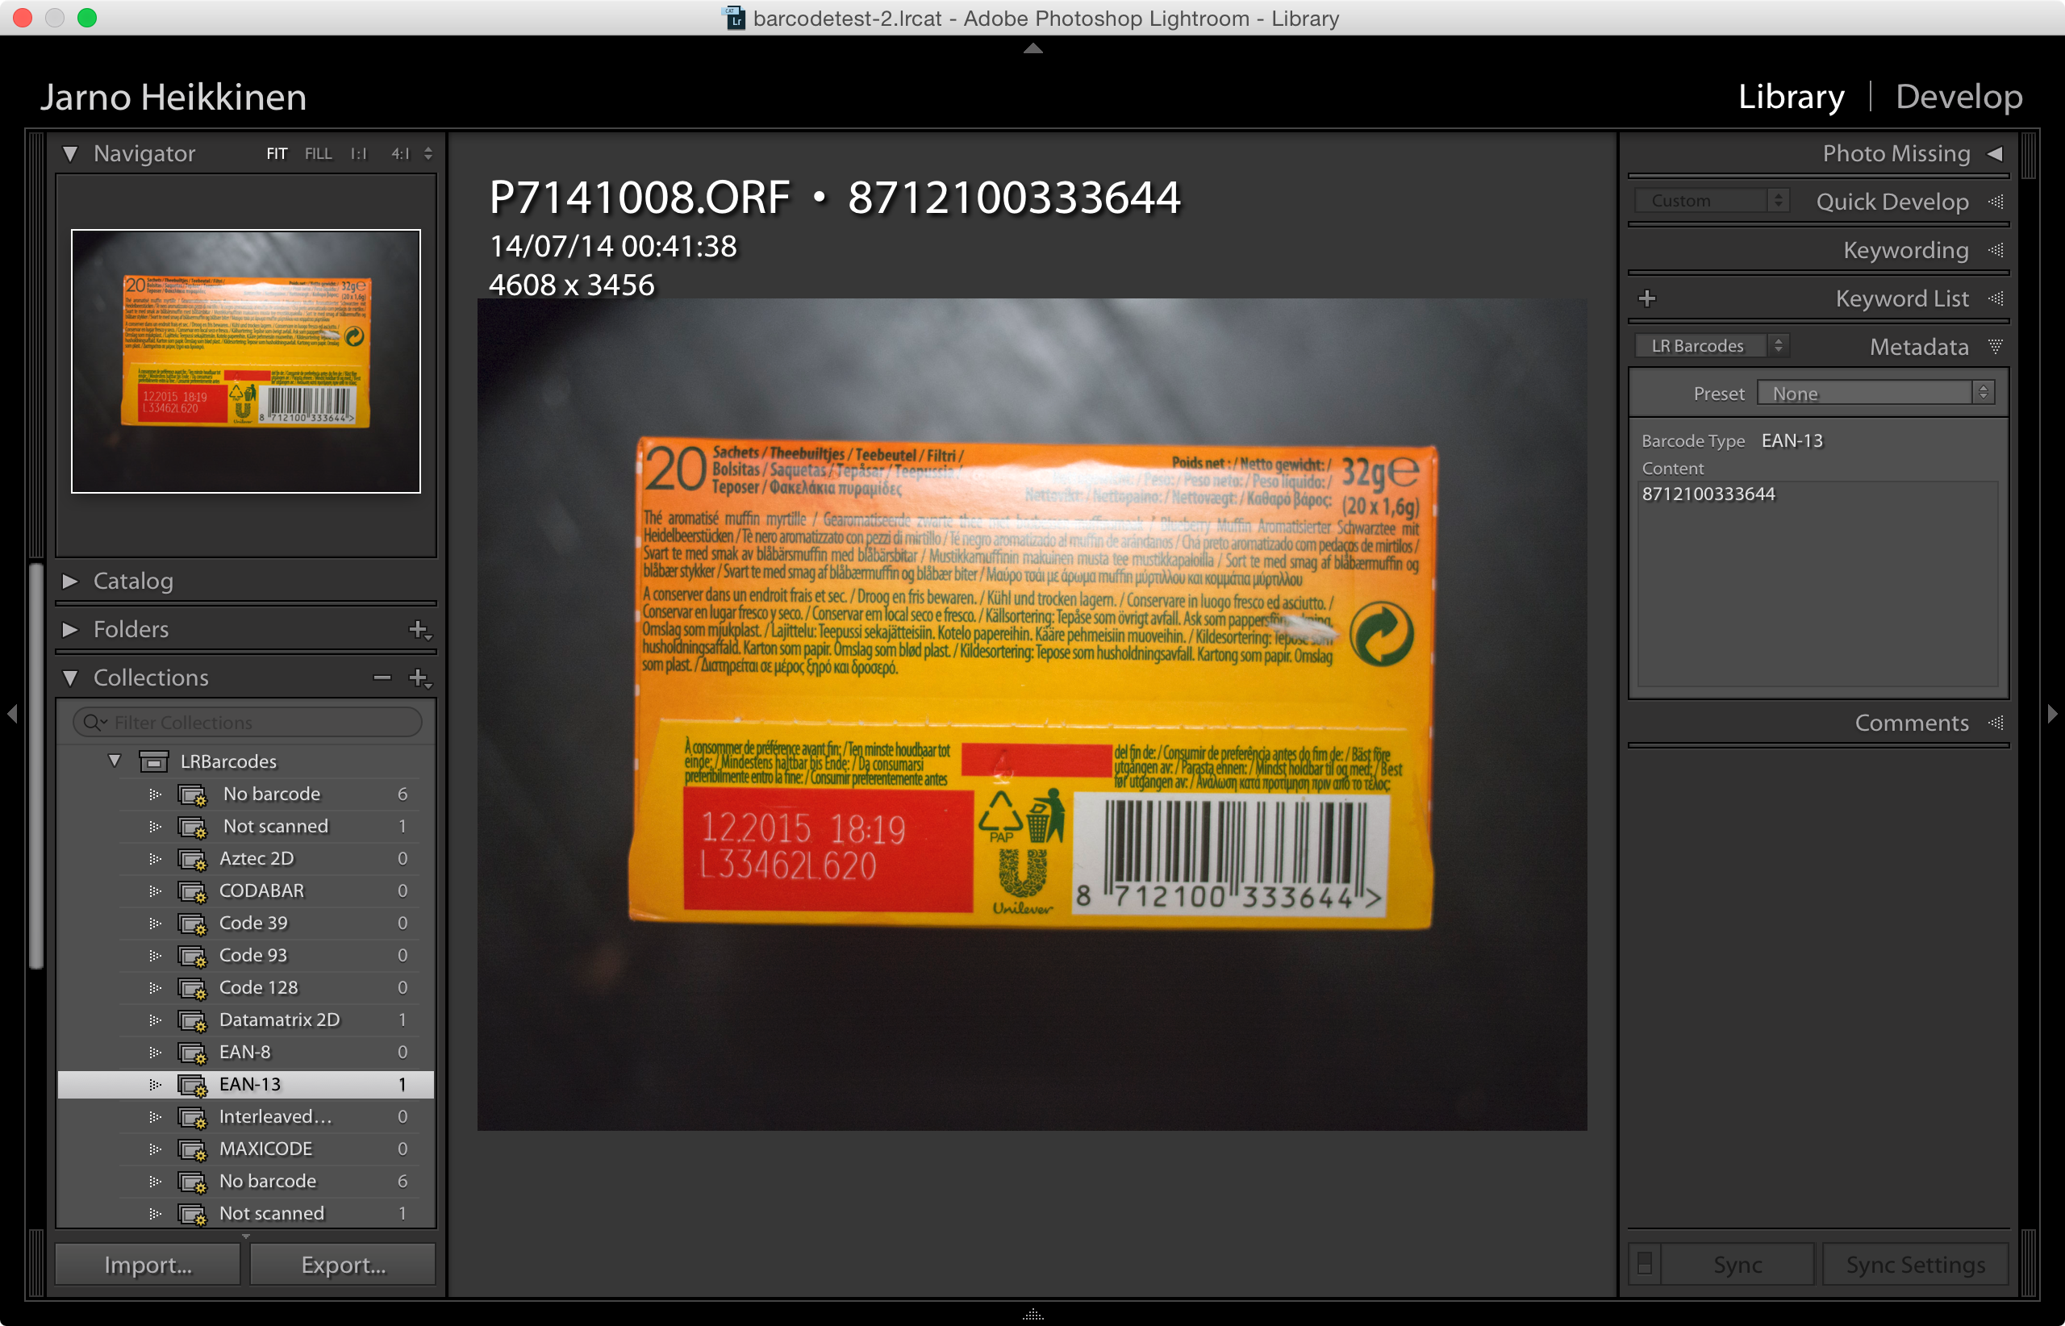Open the Interleaved… collection row
Screen dimensions: 2065x1326
(246, 1117)
